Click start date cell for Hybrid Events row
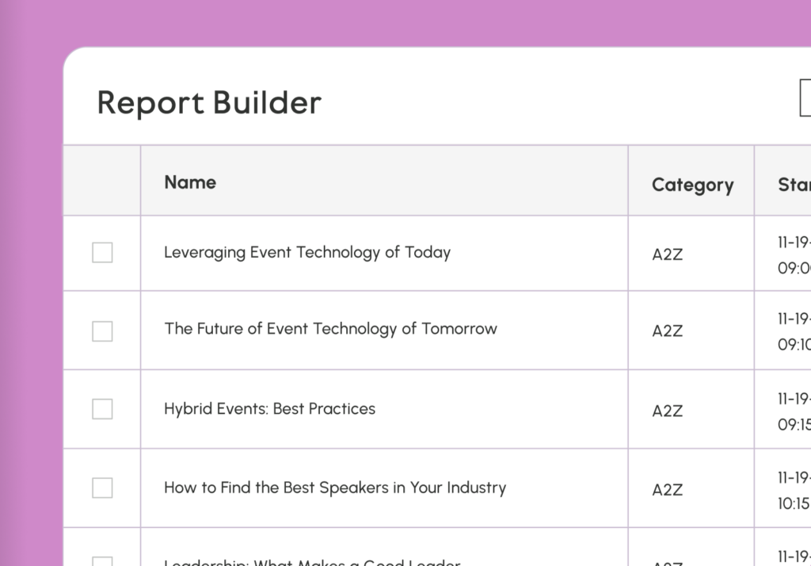 coord(794,411)
